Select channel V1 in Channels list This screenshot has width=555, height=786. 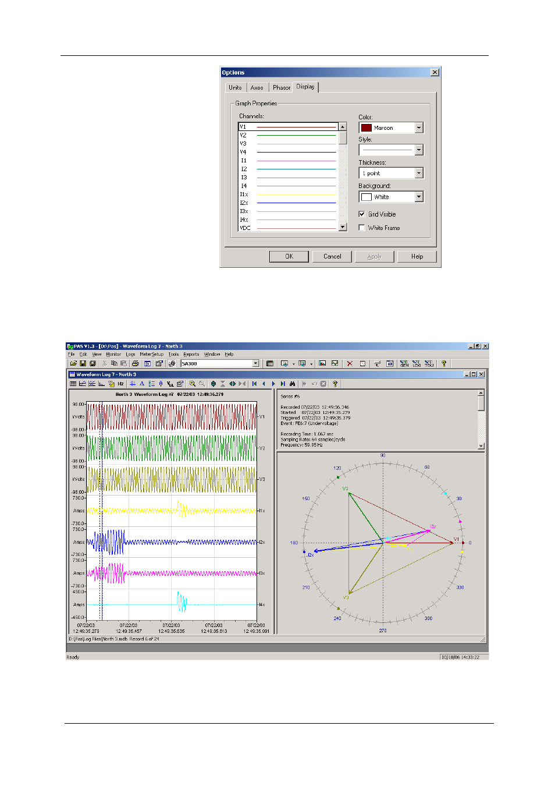point(288,126)
